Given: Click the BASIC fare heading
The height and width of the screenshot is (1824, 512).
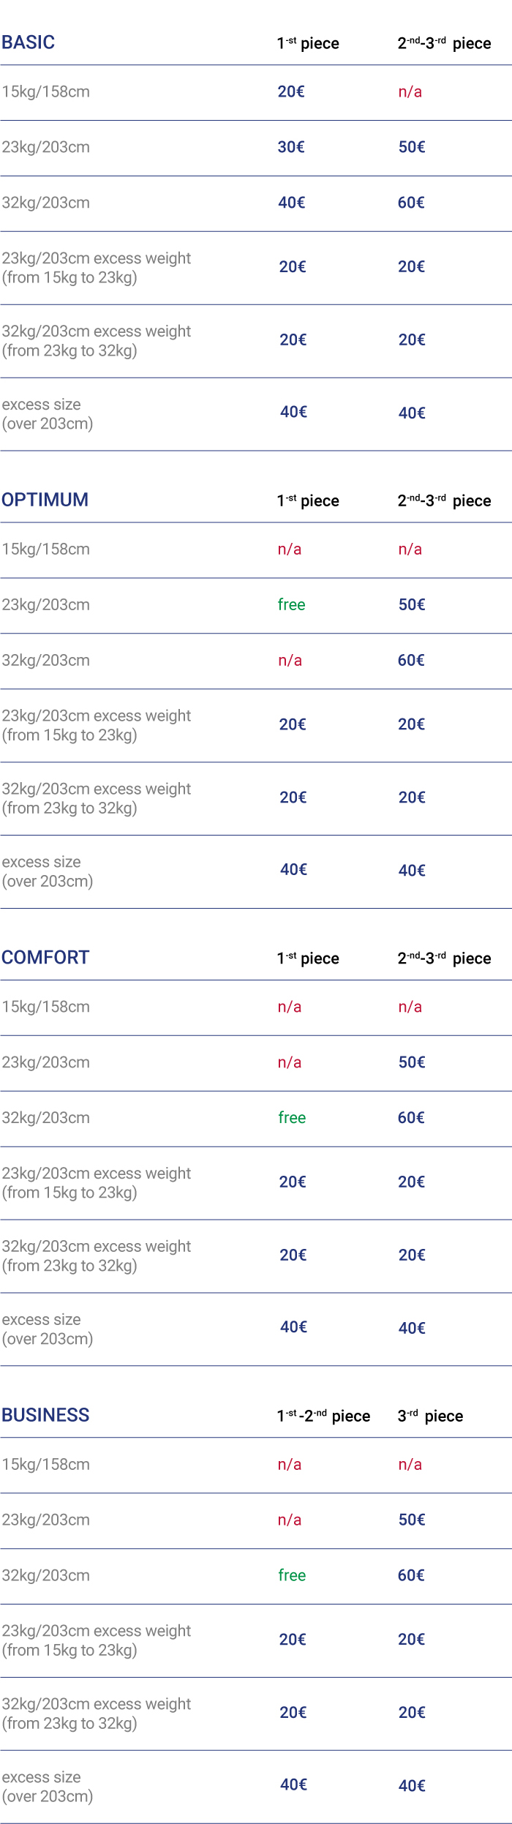Looking at the screenshot, I should 28,42.
